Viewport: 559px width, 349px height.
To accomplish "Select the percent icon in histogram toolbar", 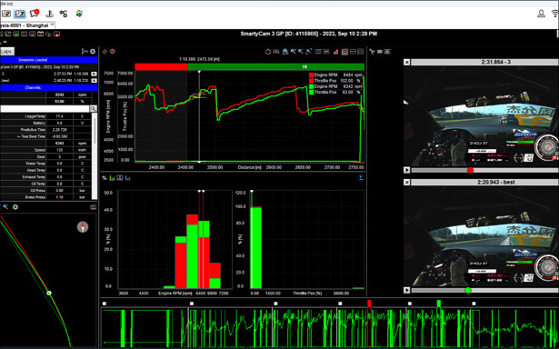I will (105, 178).
